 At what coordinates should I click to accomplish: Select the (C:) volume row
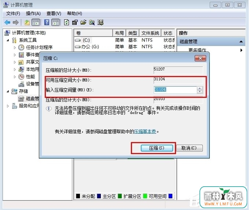tap(124, 40)
